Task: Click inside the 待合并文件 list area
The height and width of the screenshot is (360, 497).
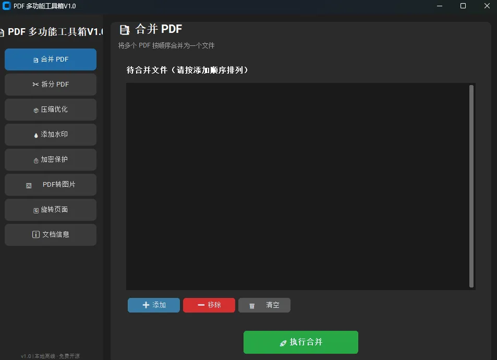Action: point(297,186)
